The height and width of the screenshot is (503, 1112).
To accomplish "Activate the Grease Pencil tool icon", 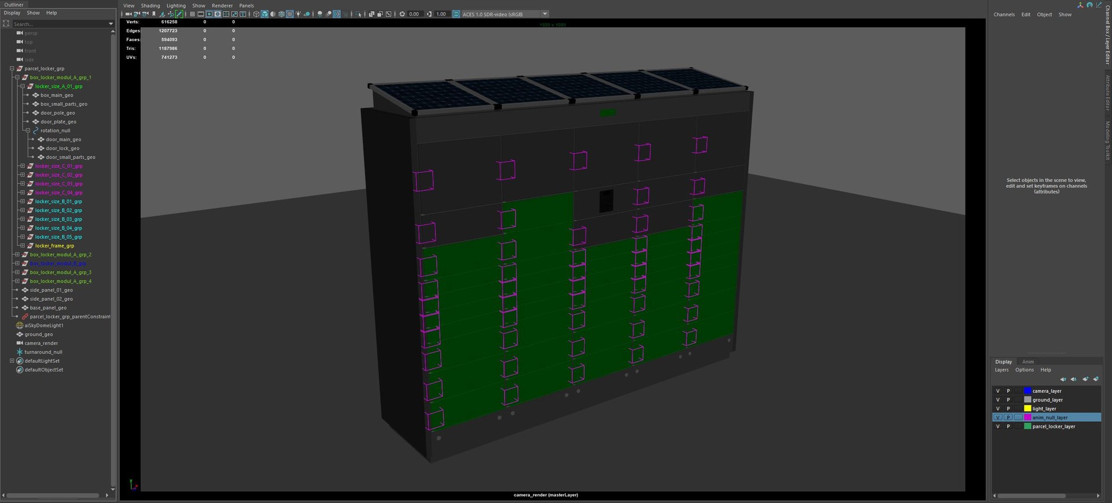I will 179,14.
